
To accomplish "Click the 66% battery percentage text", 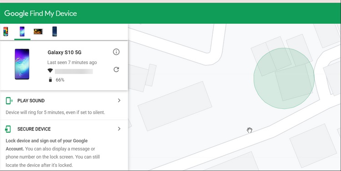I will (x=60, y=80).
